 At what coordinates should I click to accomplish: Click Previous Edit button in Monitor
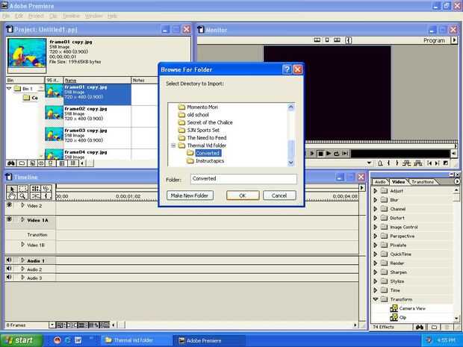click(429, 163)
